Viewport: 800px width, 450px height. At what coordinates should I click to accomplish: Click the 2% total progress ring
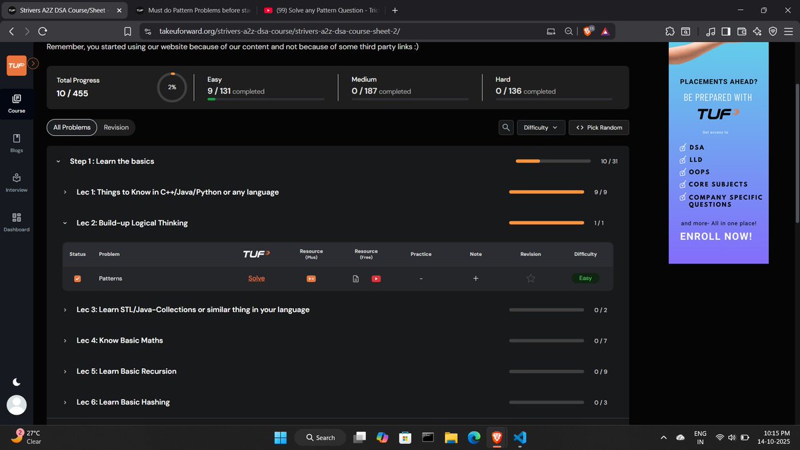click(x=172, y=87)
